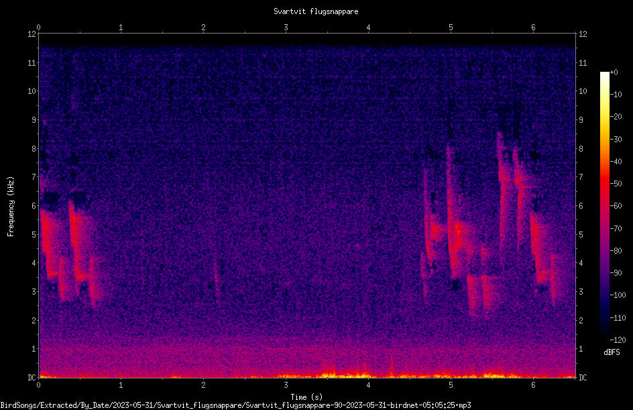Click the 12 kHz label on right axis
This screenshot has height=410, width=633.
pos(583,34)
